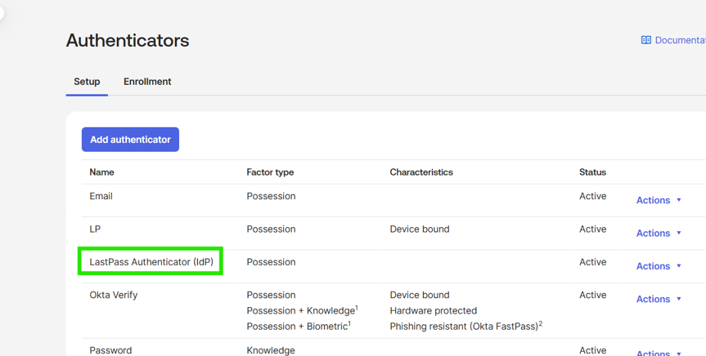Switch to the Setup tab
The height and width of the screenshot is (356, 706).
[x=87, y=82]
